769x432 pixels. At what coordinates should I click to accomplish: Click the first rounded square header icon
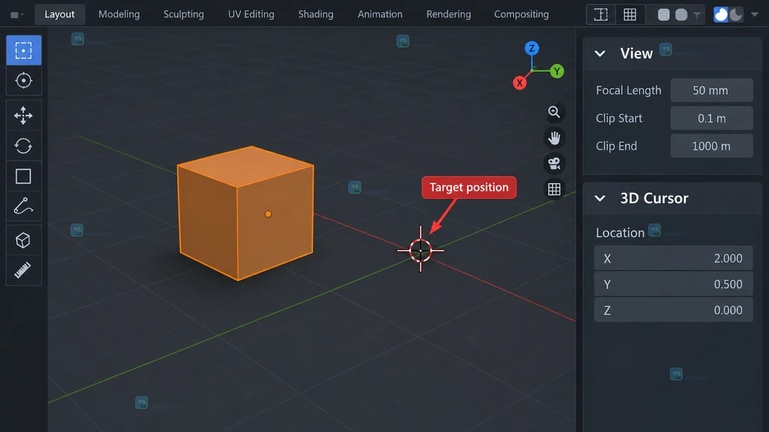664,15
